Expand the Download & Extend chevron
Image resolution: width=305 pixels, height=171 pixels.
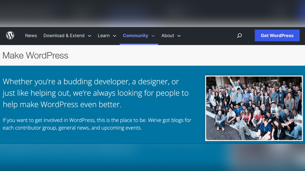(89, 36)
